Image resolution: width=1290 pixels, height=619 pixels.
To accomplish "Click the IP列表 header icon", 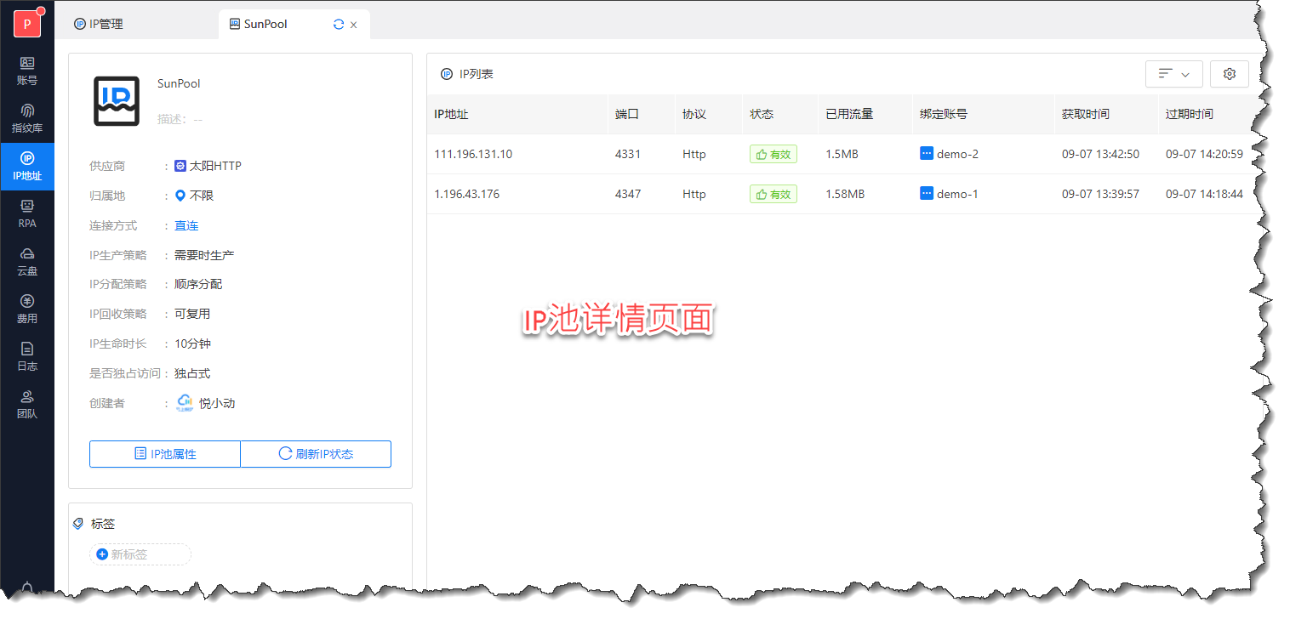I will click(x=447, y=74).
